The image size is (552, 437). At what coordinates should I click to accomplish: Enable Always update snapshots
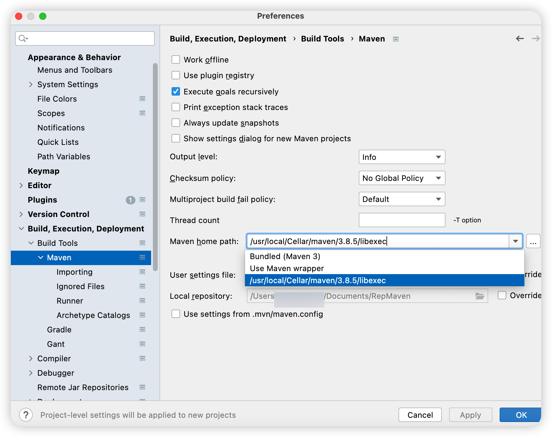coord(176,123)
